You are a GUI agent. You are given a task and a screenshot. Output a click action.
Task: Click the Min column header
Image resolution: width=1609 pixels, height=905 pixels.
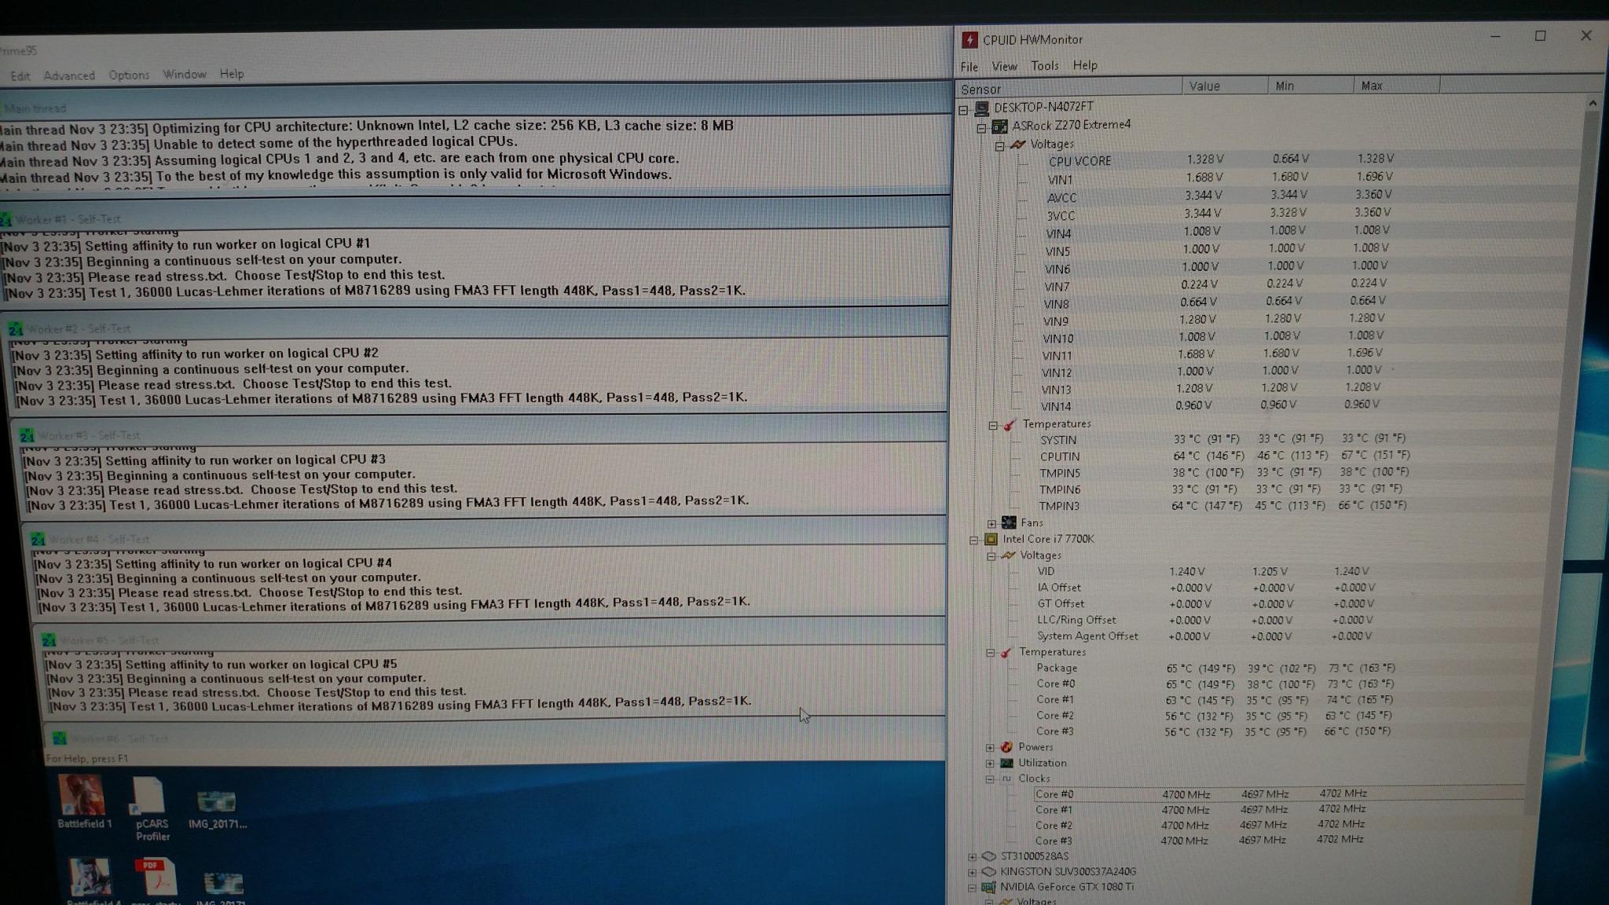(x=1310, y=86)
